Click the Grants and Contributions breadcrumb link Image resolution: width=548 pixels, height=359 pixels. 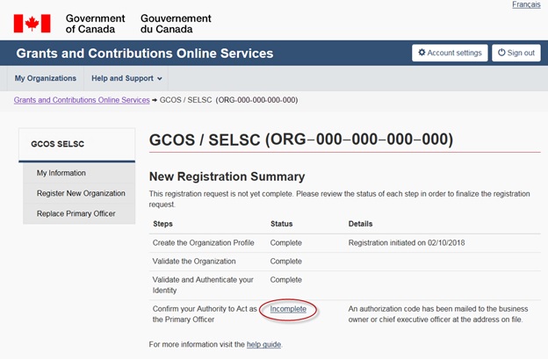pyautogui.click(x=82, y=100)
